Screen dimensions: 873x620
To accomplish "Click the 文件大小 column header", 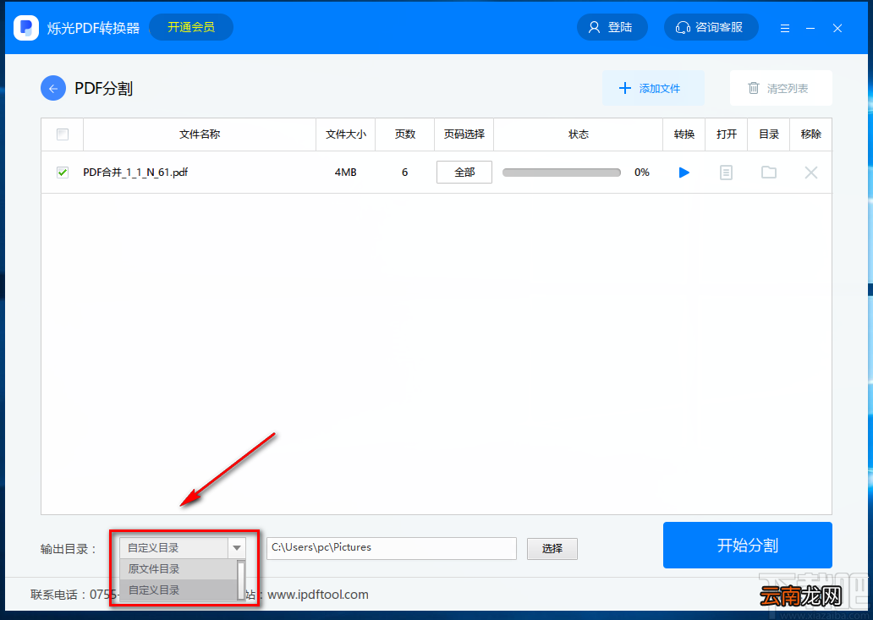I will pyautogui.click(x=346, y=134).
